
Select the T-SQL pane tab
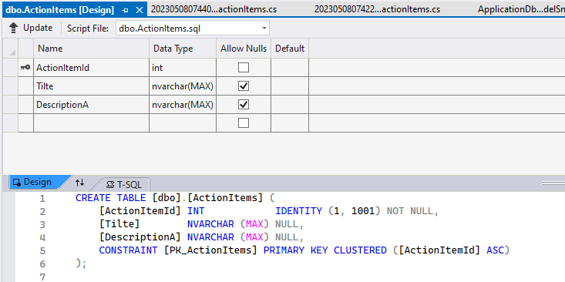124,185
